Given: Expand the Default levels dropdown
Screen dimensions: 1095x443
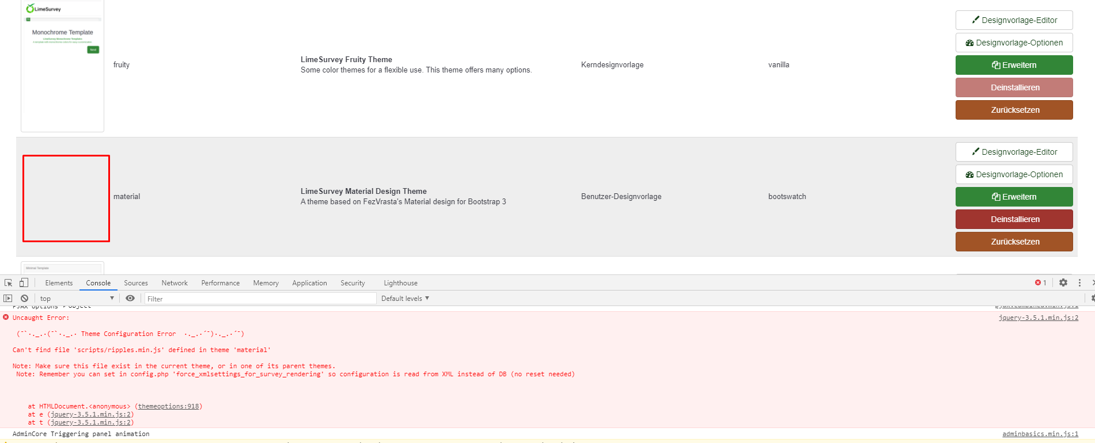Looking at the screenshot, I should (x=406, y=299).
